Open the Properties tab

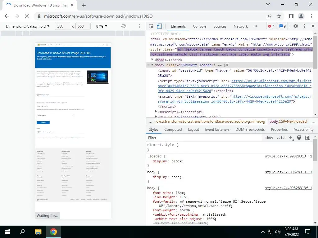tap(279, 130)
